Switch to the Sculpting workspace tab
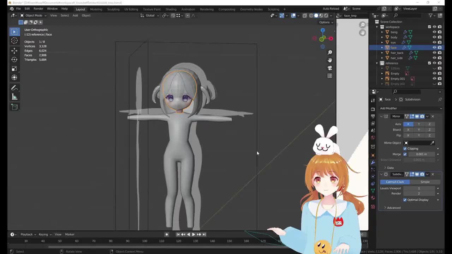 click(113, 9)
